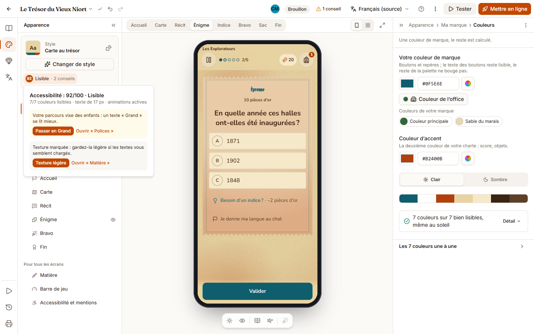Pause the game in phone preview
534x334 pixels.
(209, 60)
